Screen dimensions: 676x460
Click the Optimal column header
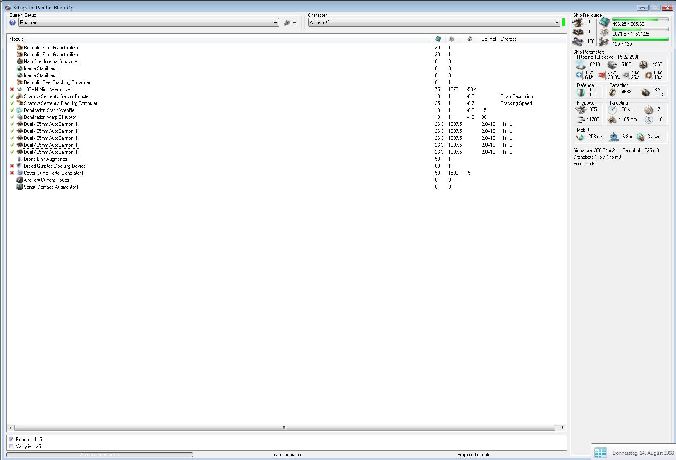[489, 39]
